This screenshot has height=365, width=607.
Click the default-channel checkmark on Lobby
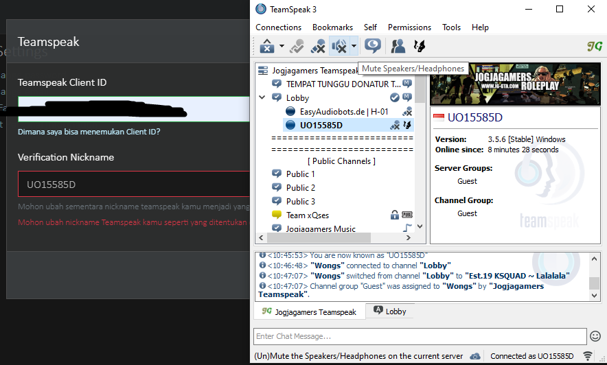(394, 97)
